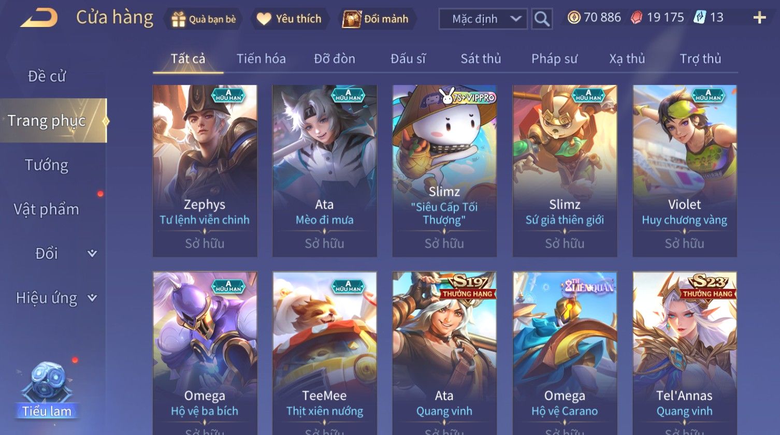Open the Mặc định sort dropdown
This screenshot has height=435, width=780.
pos(483,19)
